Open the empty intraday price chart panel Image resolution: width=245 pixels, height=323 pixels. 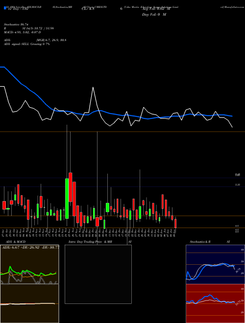pyautogui.click(x=98, y=274)
